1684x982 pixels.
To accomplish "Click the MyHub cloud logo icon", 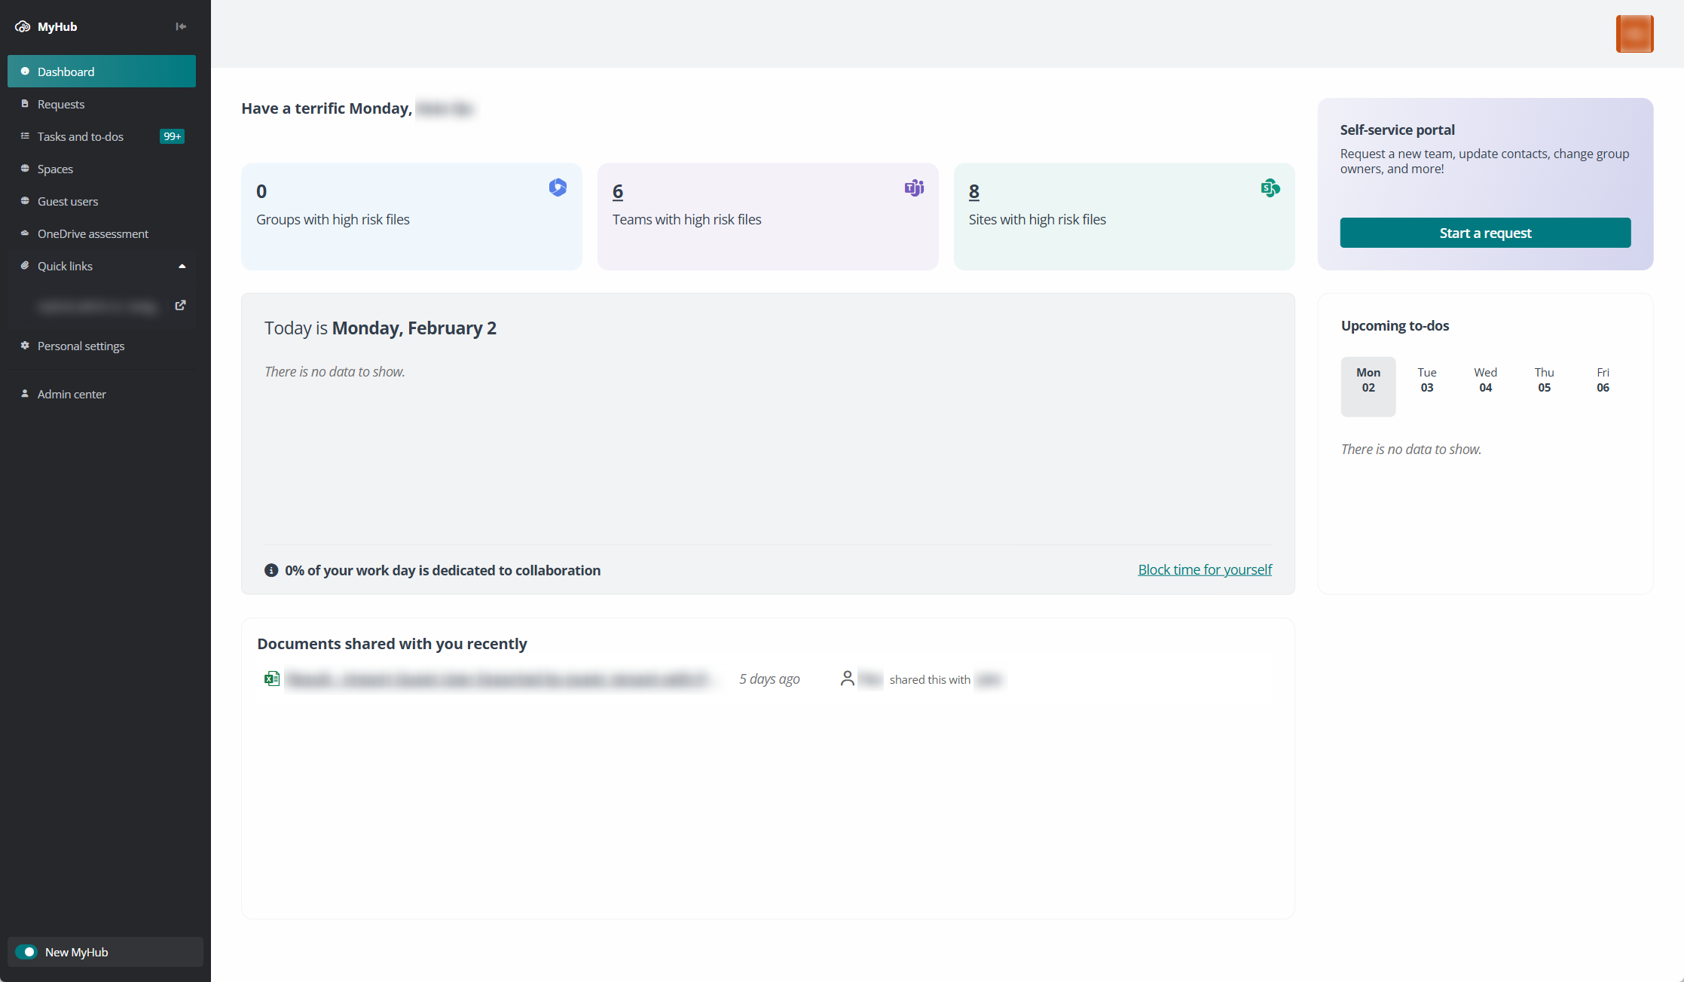I will [23, 26].
